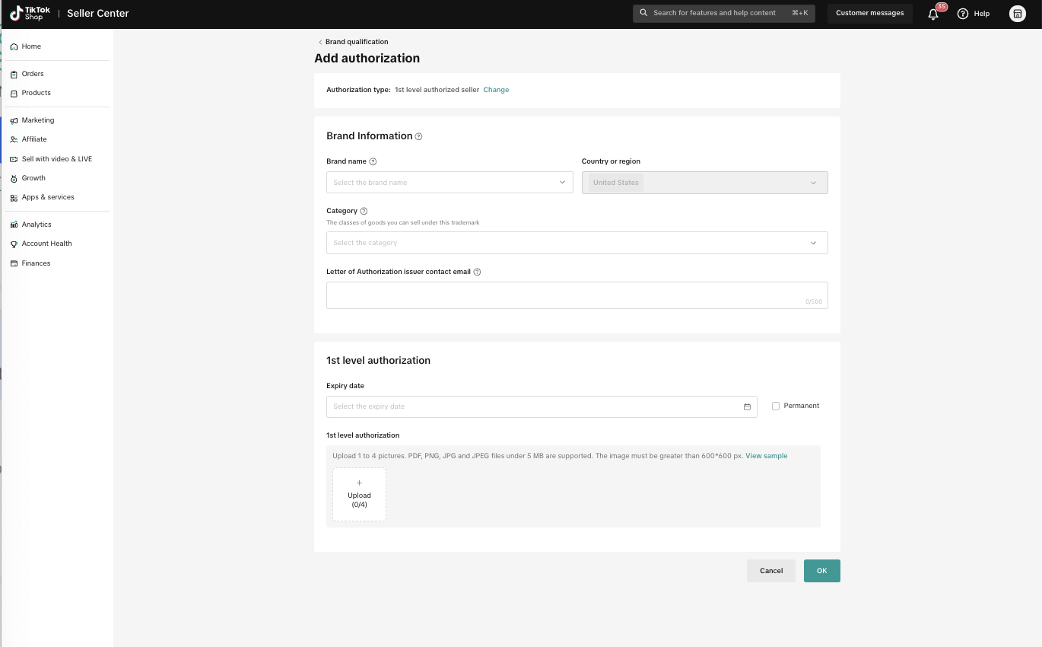Open the shop profile avatar icon
Viewport: 1042px width, 647px height.
coord(1017,14)
